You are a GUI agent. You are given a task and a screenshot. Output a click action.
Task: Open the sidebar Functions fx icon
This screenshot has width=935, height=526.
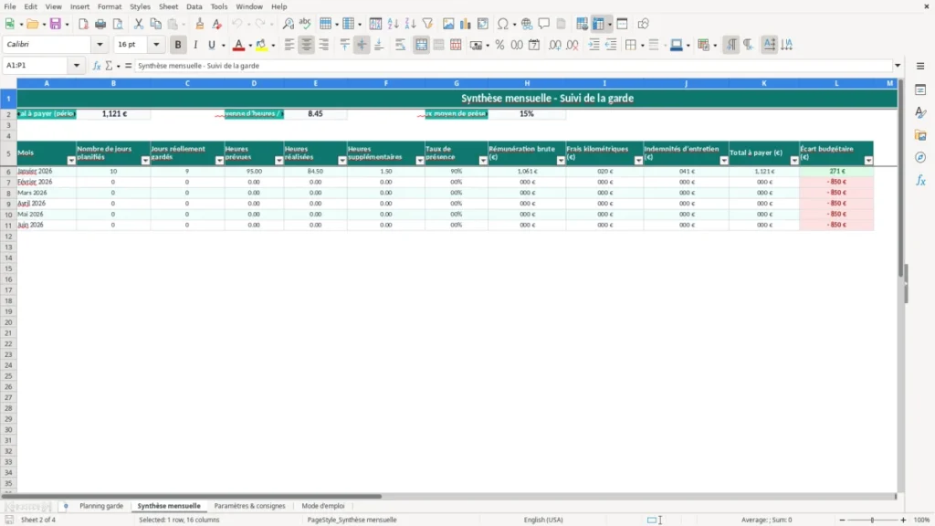tap(920, 180)
